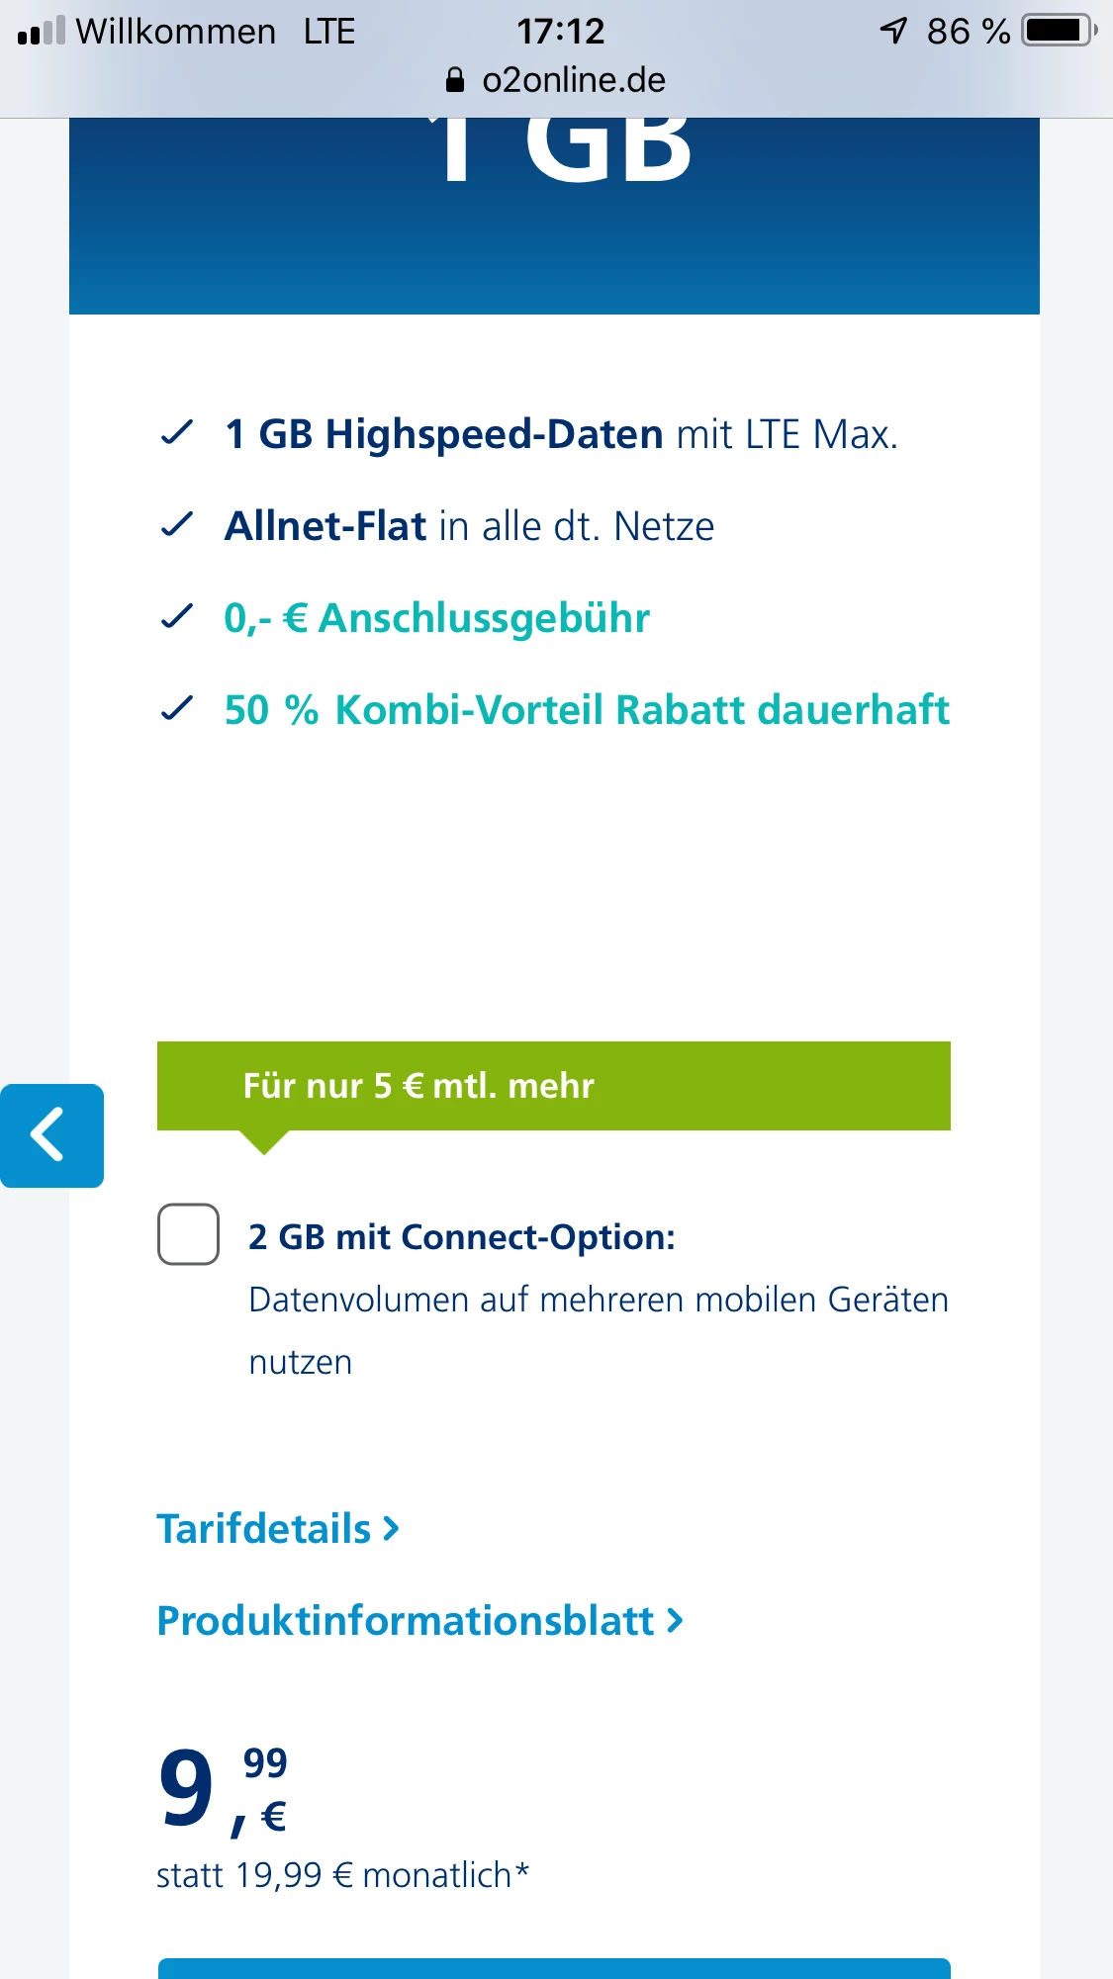Tap the 2 GB mit Connect-Option label
Viewport: 1113px width, 1979px height.
[x=462, y=1237]
